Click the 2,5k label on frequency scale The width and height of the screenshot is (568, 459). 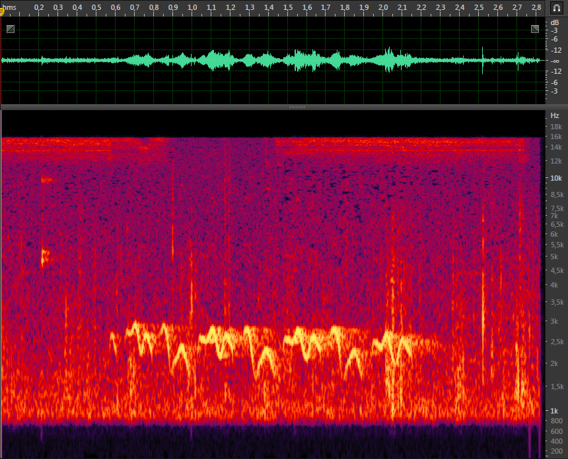click(557, 342)
